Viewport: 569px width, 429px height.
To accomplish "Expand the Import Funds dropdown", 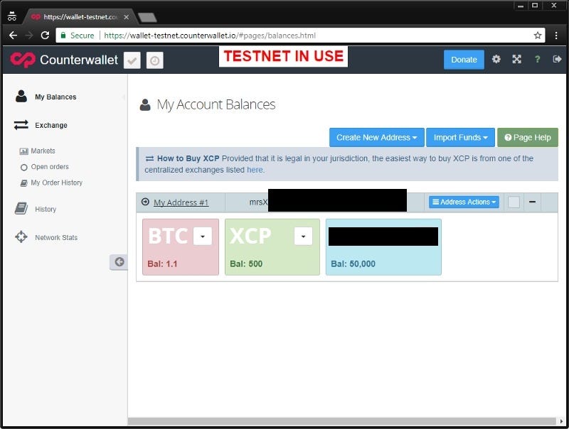I will point(460,137).
